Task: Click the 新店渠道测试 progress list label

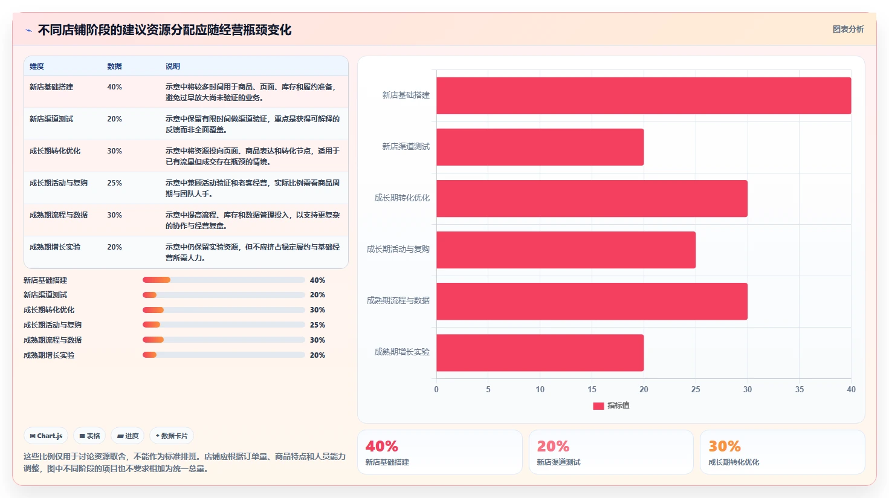Action: [45, 295]
